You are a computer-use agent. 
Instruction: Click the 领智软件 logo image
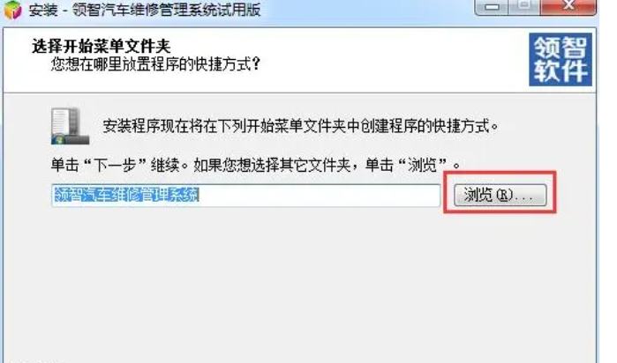click(x=561, y=59)
